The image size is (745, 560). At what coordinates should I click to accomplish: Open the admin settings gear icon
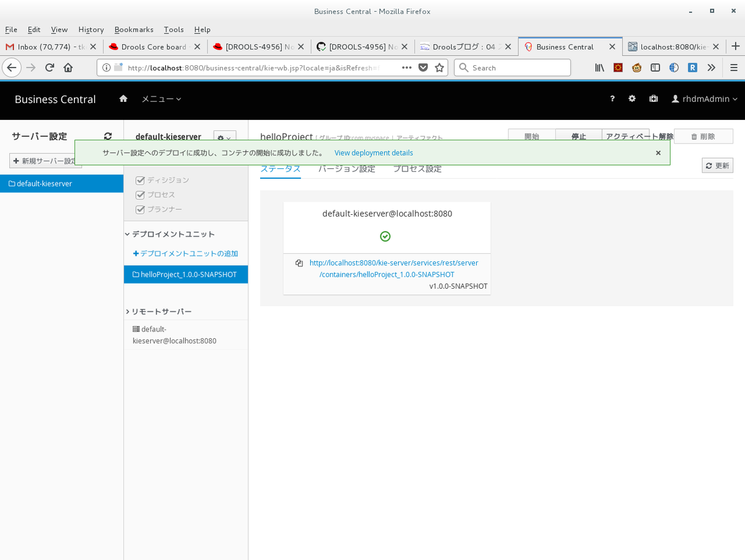pyautogui.click(x=632, y=99)
